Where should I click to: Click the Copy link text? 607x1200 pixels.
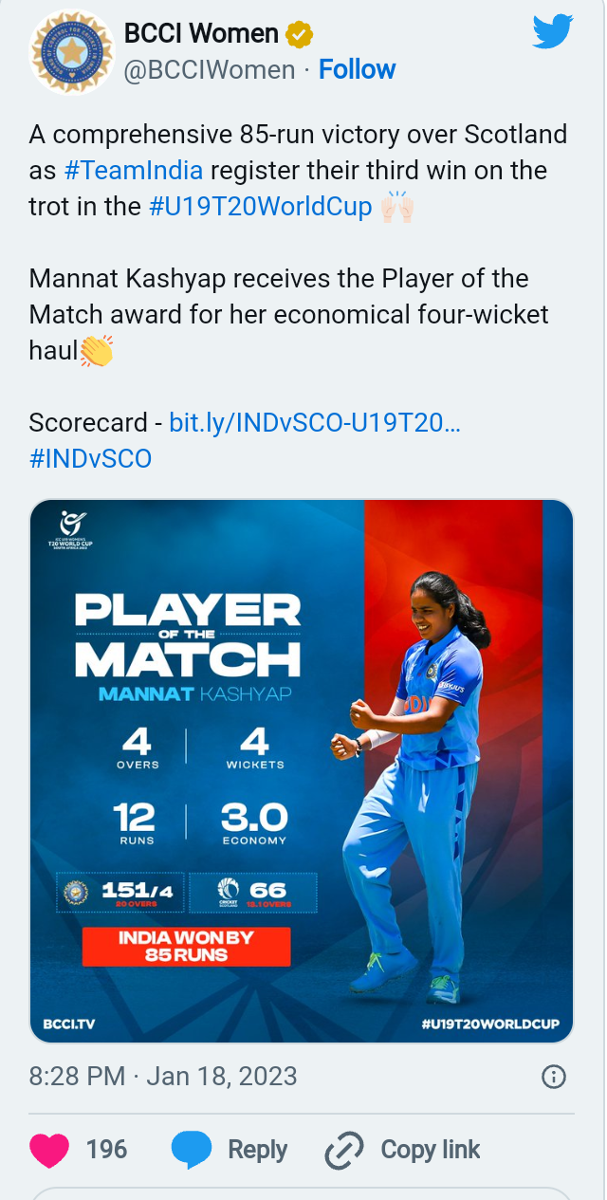(x=430, y=1150)
